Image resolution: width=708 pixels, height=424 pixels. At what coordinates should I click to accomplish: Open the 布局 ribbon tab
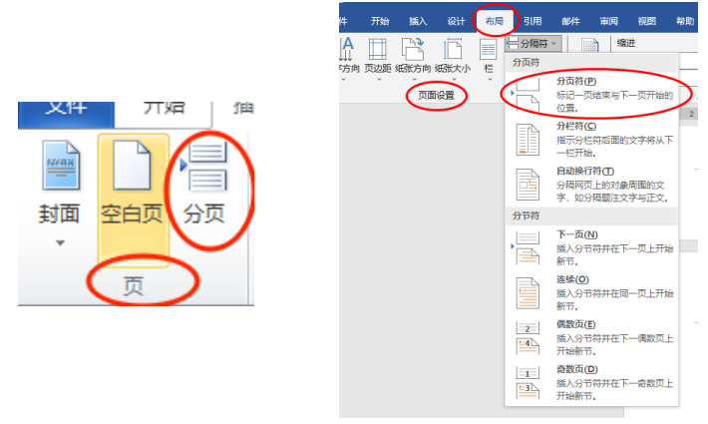(494, 21)
